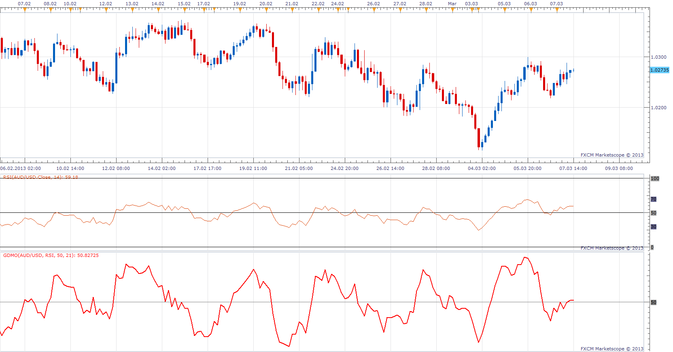Click the lowest red candlestick on the chart
The height and width of the screenshot is (352, 673).
(479, 138)
